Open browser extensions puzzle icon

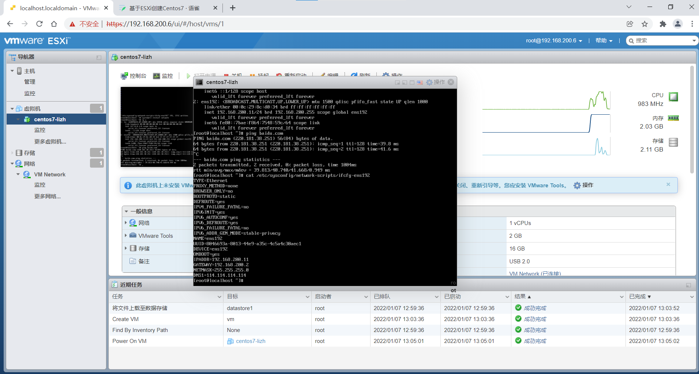pyautogui.click(x=663, y=24)
